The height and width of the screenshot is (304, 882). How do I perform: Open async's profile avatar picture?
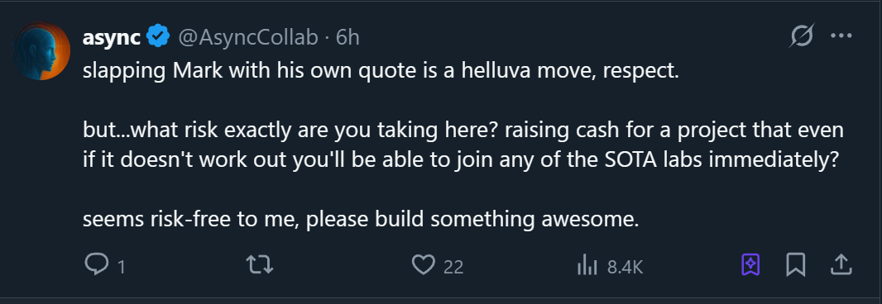41,50
